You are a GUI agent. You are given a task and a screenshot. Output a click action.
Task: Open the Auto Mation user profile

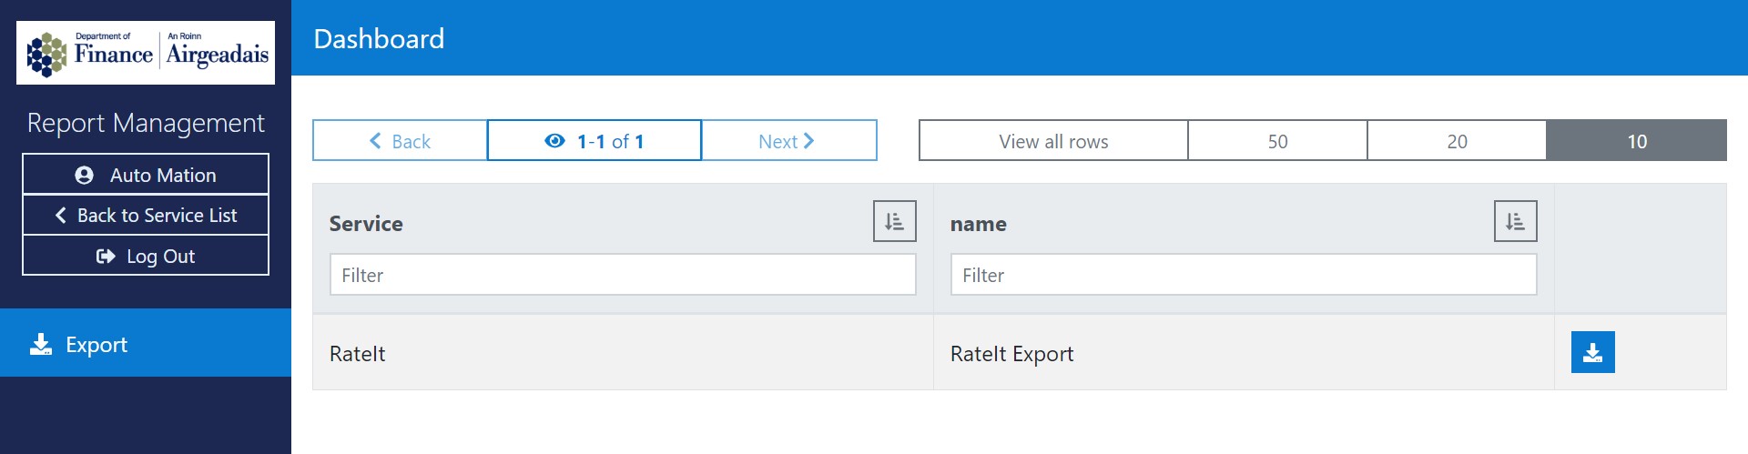tap(146, 175)
